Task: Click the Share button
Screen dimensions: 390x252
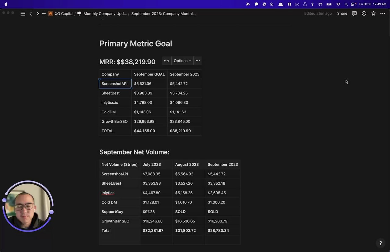Action: (342, 13)
